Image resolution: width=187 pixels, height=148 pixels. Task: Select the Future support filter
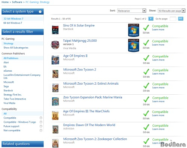(x=12, y=126)
